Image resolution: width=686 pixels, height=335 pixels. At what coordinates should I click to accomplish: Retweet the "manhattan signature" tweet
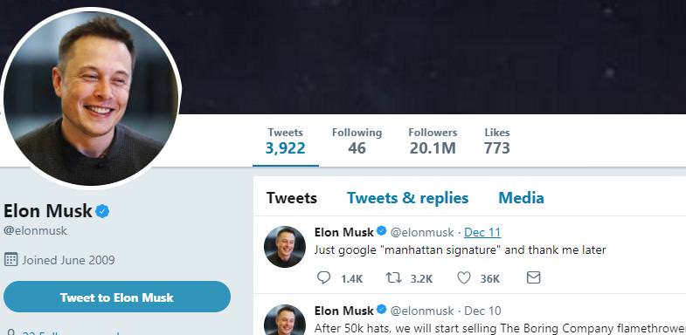[394, 277]
